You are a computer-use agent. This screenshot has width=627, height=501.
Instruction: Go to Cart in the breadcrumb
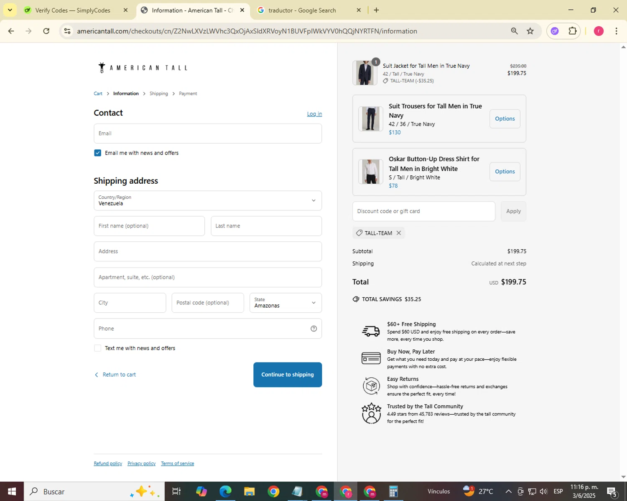[98, 94]
